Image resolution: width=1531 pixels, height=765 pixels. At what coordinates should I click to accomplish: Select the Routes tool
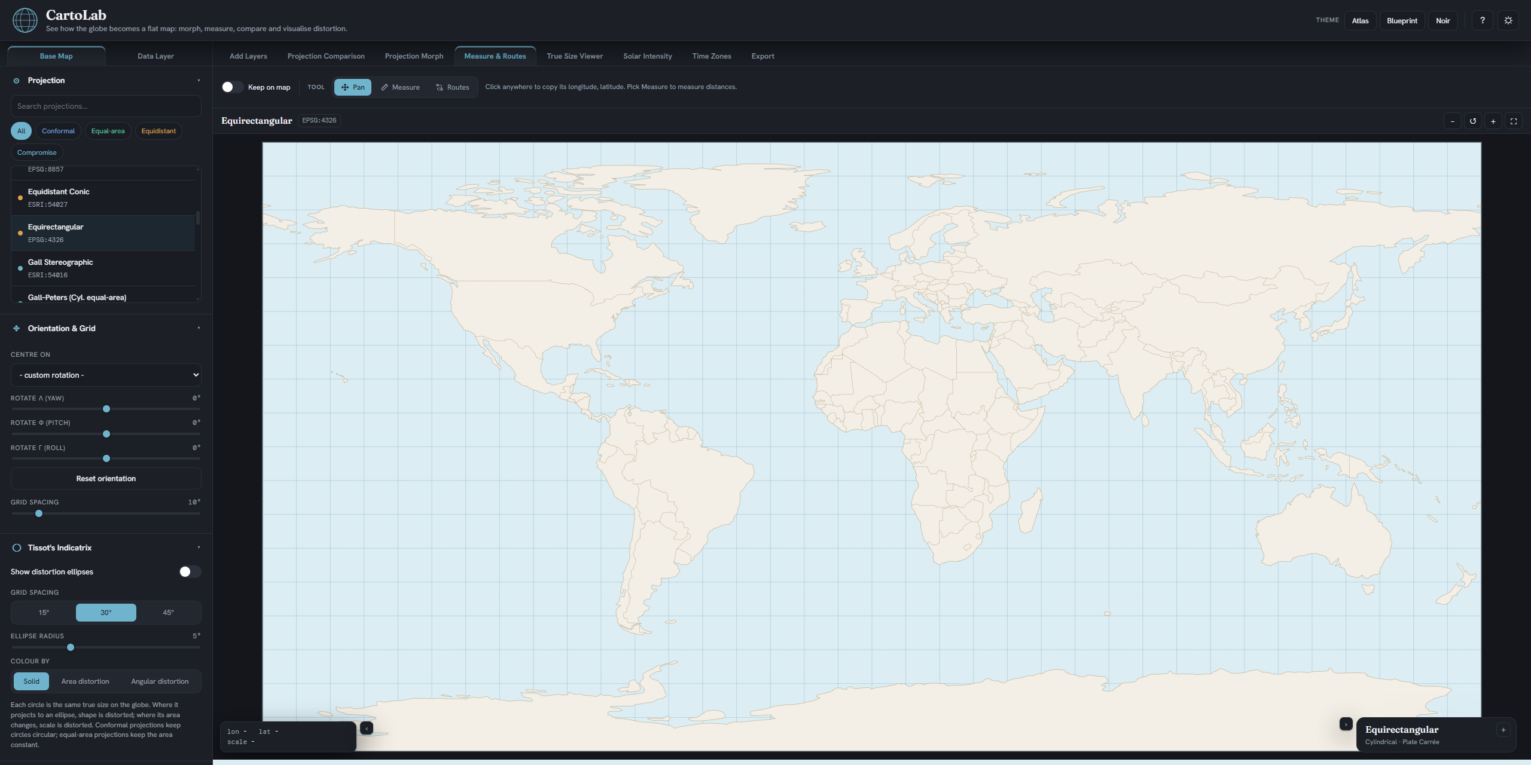pos(453,87)
